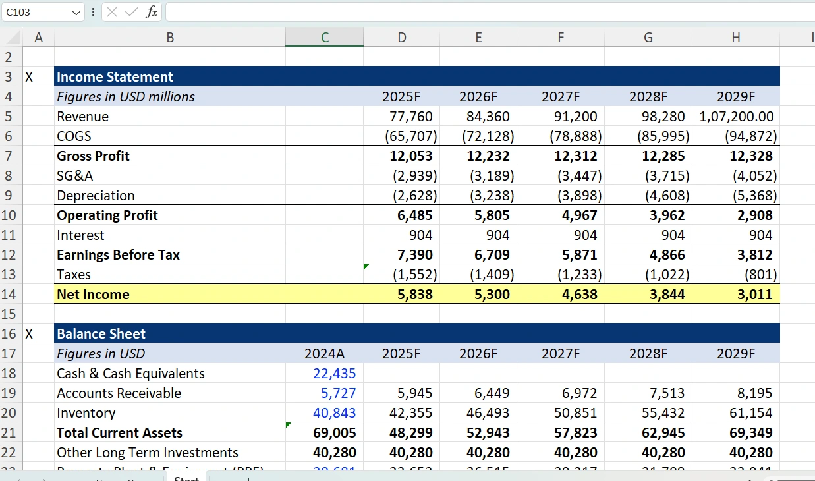Click the Enter checkmark icon in formula bar
Screen dimensions: 815x481
[x=131, y=12]
